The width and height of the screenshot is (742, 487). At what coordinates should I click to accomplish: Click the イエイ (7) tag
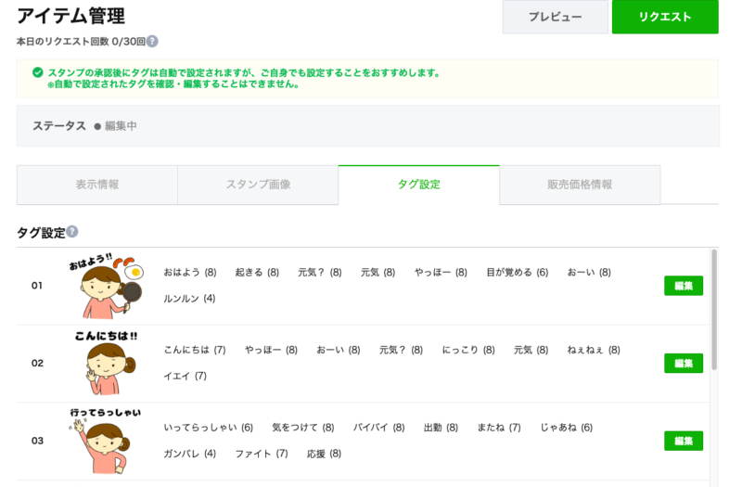pos(185,376)
